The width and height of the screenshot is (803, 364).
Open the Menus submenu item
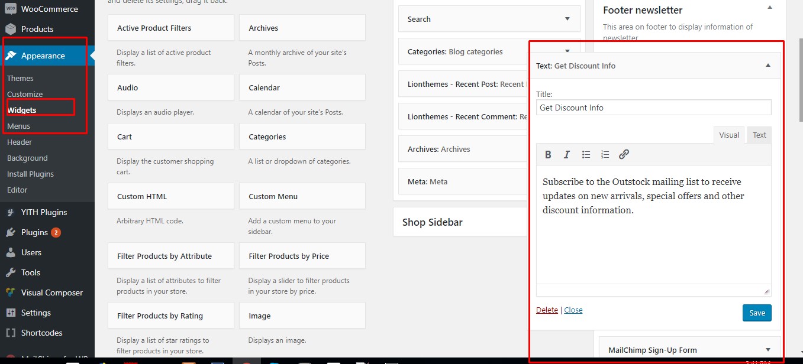[x=18, y=126]
